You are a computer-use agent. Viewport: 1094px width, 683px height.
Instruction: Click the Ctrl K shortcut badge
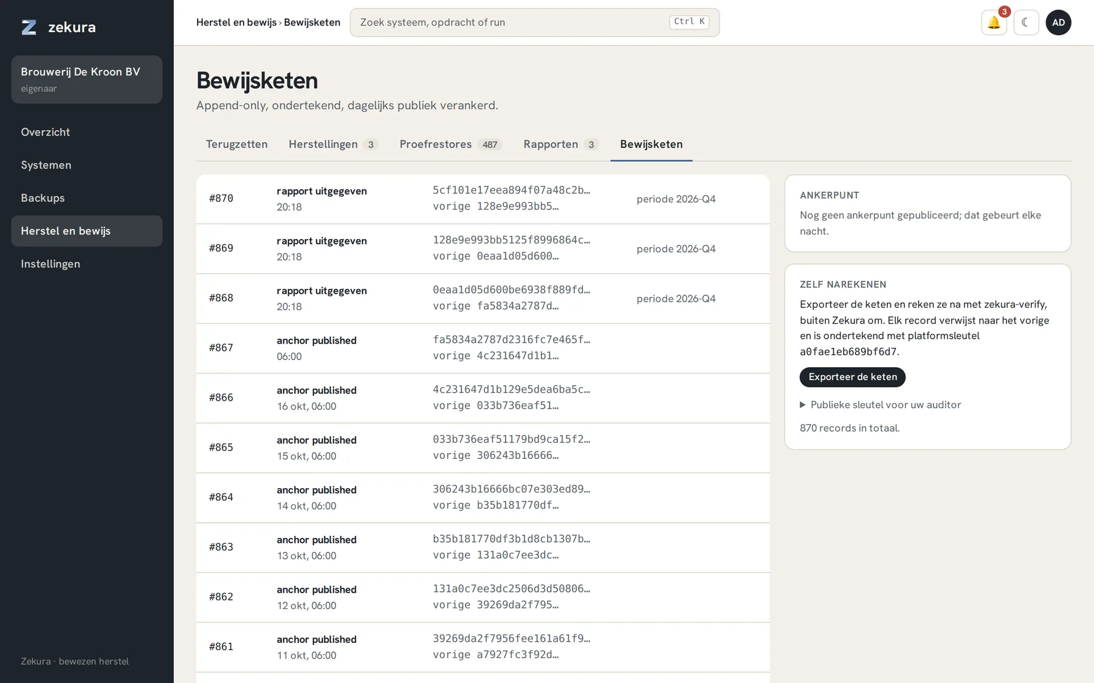(x=689, y=22)
